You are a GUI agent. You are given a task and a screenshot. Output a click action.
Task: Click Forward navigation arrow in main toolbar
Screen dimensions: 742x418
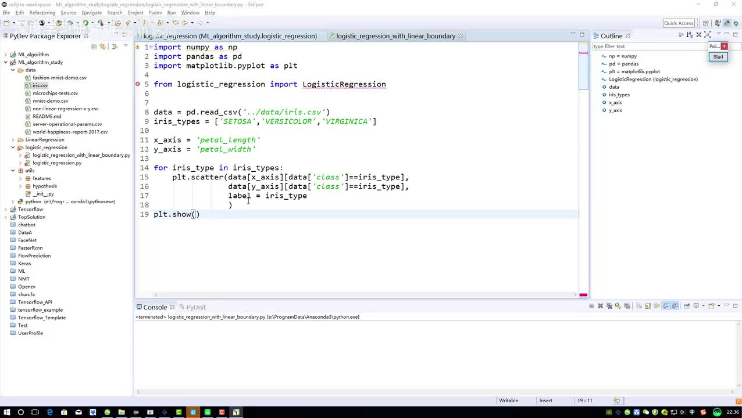199,23
